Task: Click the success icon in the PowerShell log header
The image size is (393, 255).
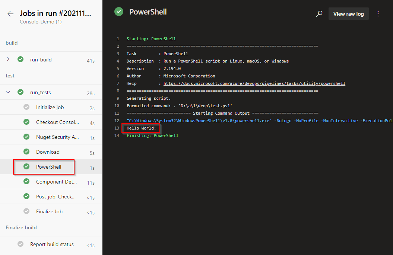Action: 119,12
